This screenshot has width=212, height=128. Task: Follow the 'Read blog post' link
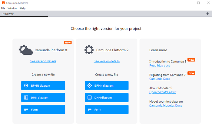click(x=159, y=66)
